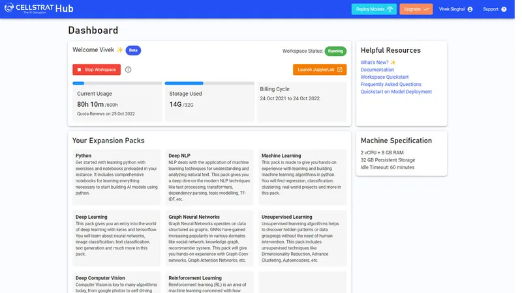Open the Deep Computer Vision pack
The height and width of the screenshot is (293, 522).
point(117,283)
